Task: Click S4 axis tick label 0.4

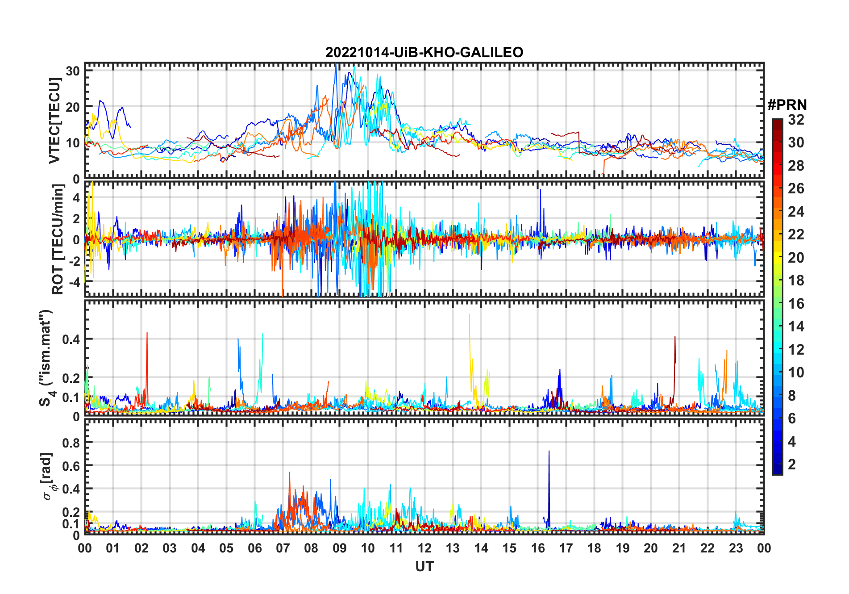Action: point(71,339)
